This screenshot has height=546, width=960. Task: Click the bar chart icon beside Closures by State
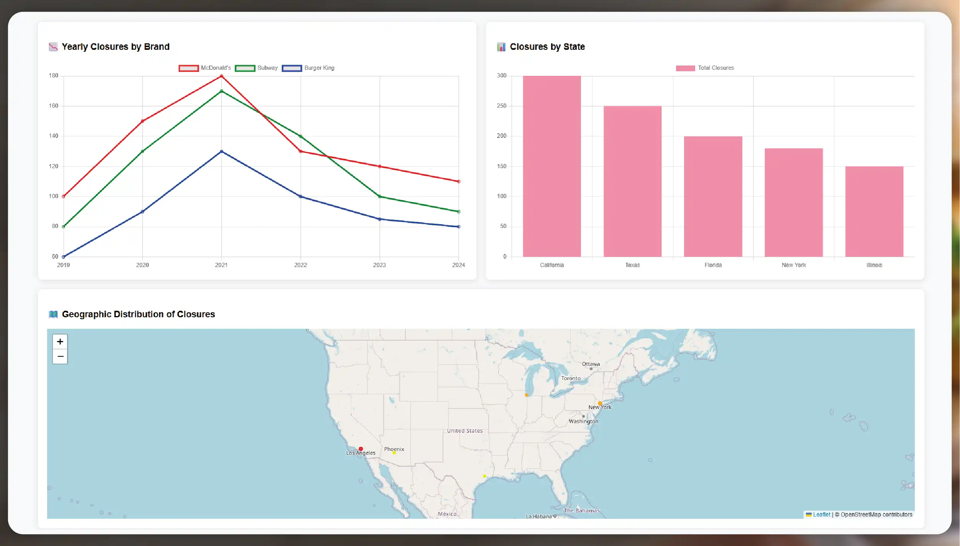pos(501,47)
